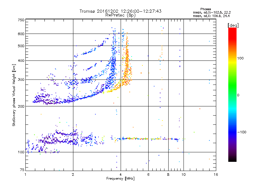
Task: Click the 'Phases' header text
Action: (x=205, y=9)
